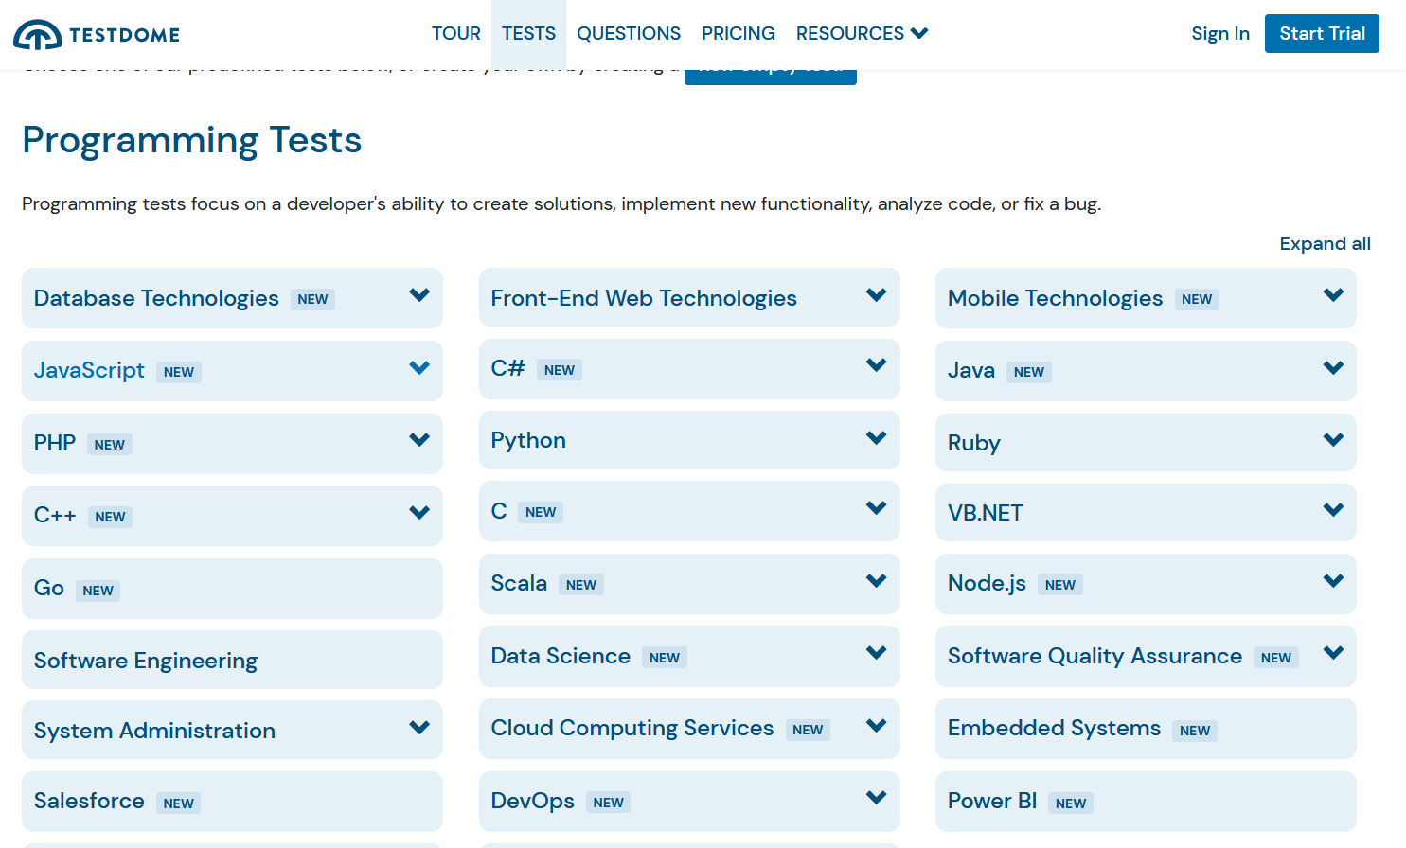
Task: Expand the JavaScript chevron
Action: click(x=419, y=368)
